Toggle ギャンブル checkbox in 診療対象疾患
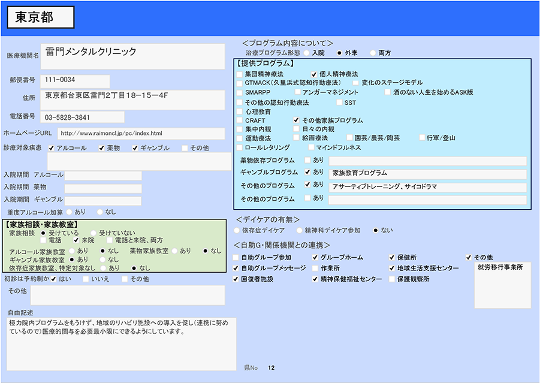Viewport: 540px width, 383px height. click(135, 147)
